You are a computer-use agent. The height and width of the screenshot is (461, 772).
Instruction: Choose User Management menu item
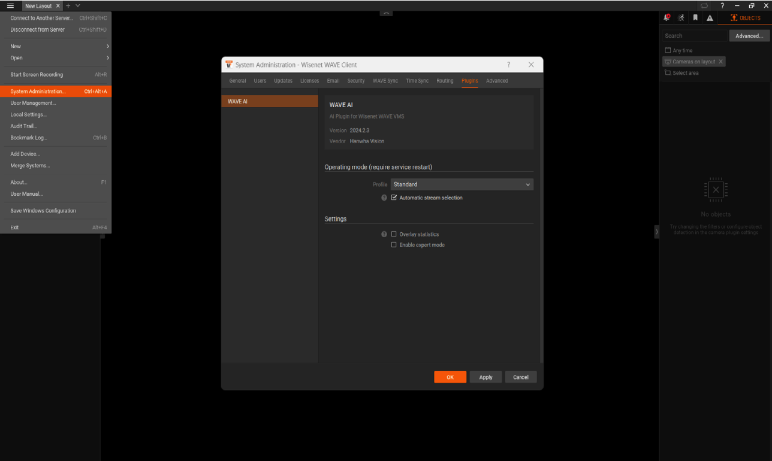coord(56,103)
